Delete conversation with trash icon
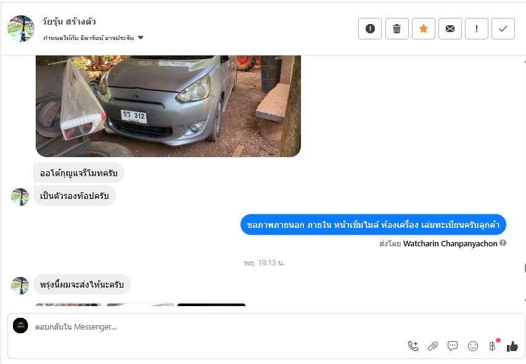The image size is (526, 364). 397,29
